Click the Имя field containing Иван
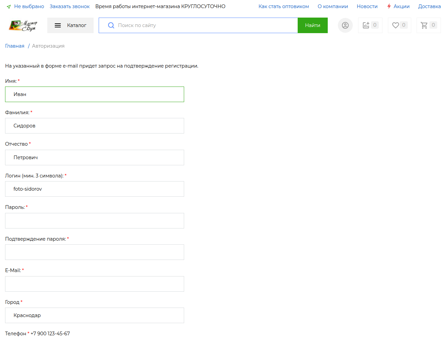Screen dimensions: 446x338 [95, 94]
